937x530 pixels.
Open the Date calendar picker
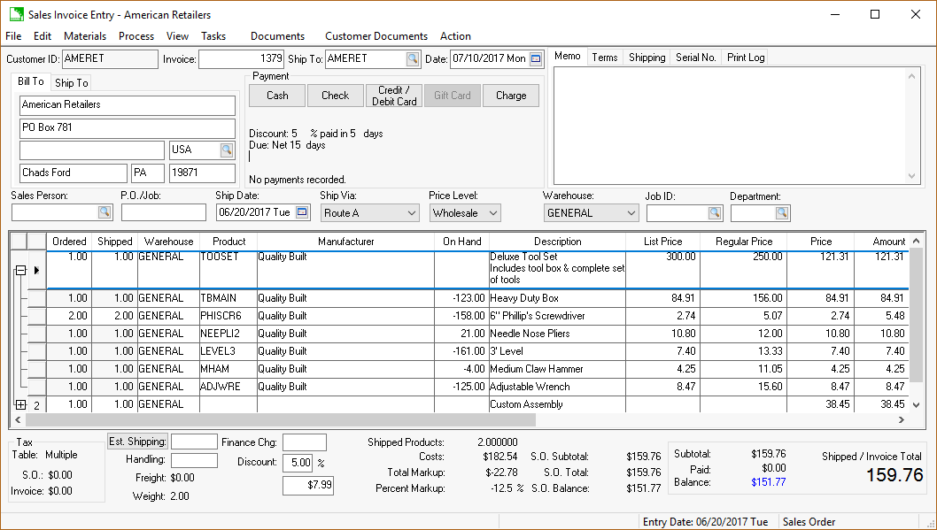(537, 58)
